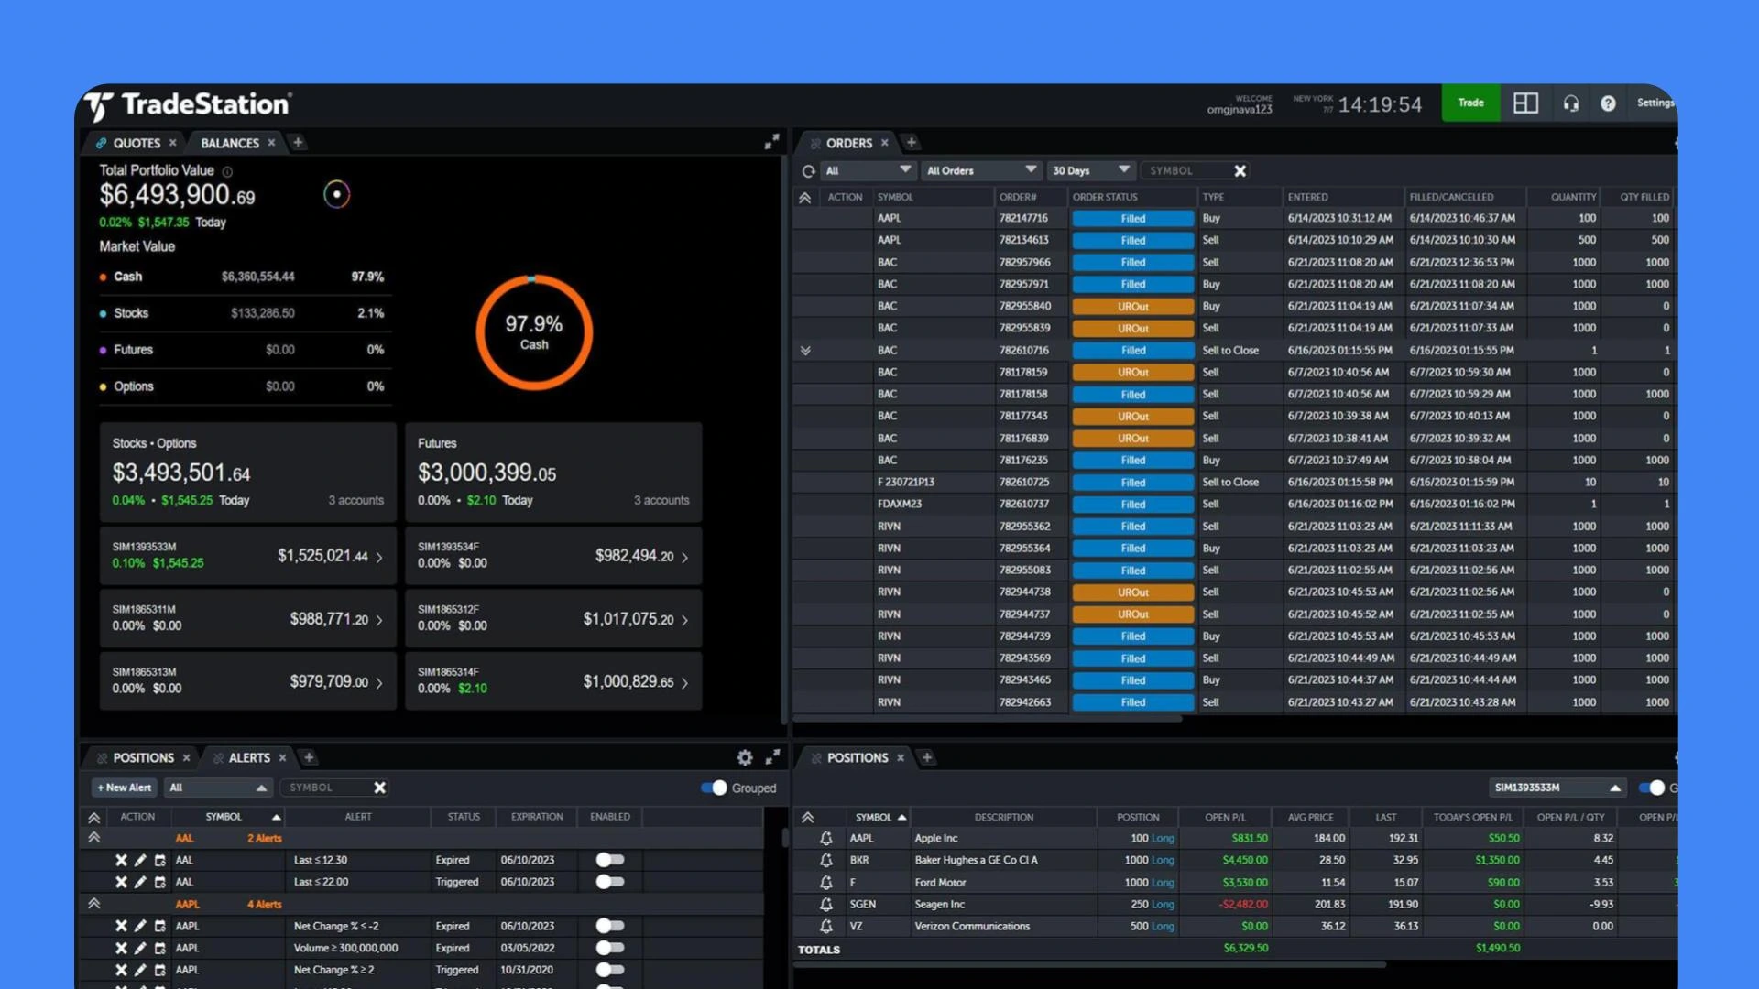
Task: Click the green Trade button
Action: [x=1470, y=103]
